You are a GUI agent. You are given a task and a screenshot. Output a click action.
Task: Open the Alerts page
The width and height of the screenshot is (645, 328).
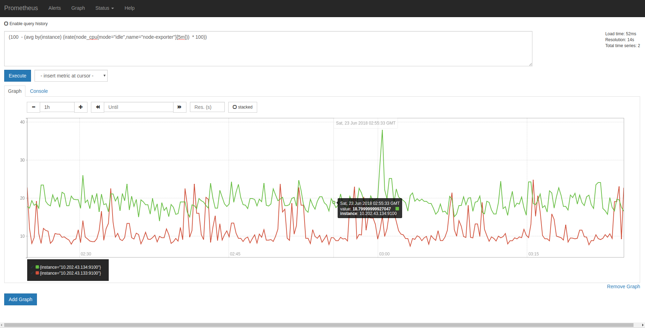click(54, 8)
